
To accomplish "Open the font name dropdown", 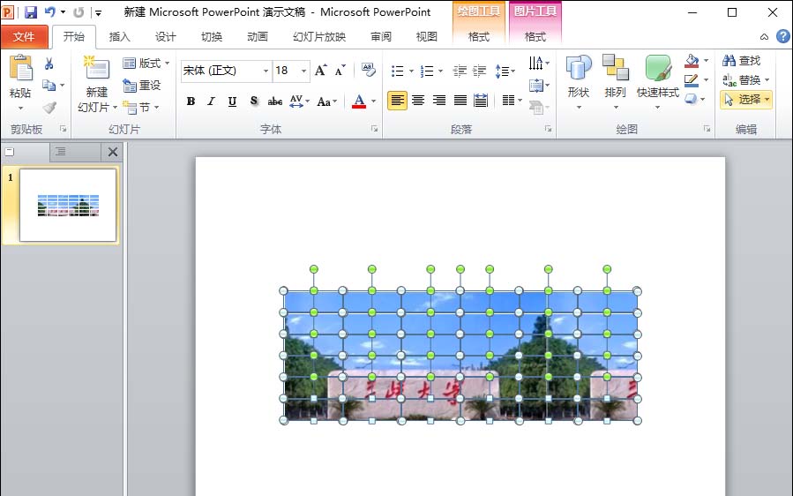I will point(266,71).
